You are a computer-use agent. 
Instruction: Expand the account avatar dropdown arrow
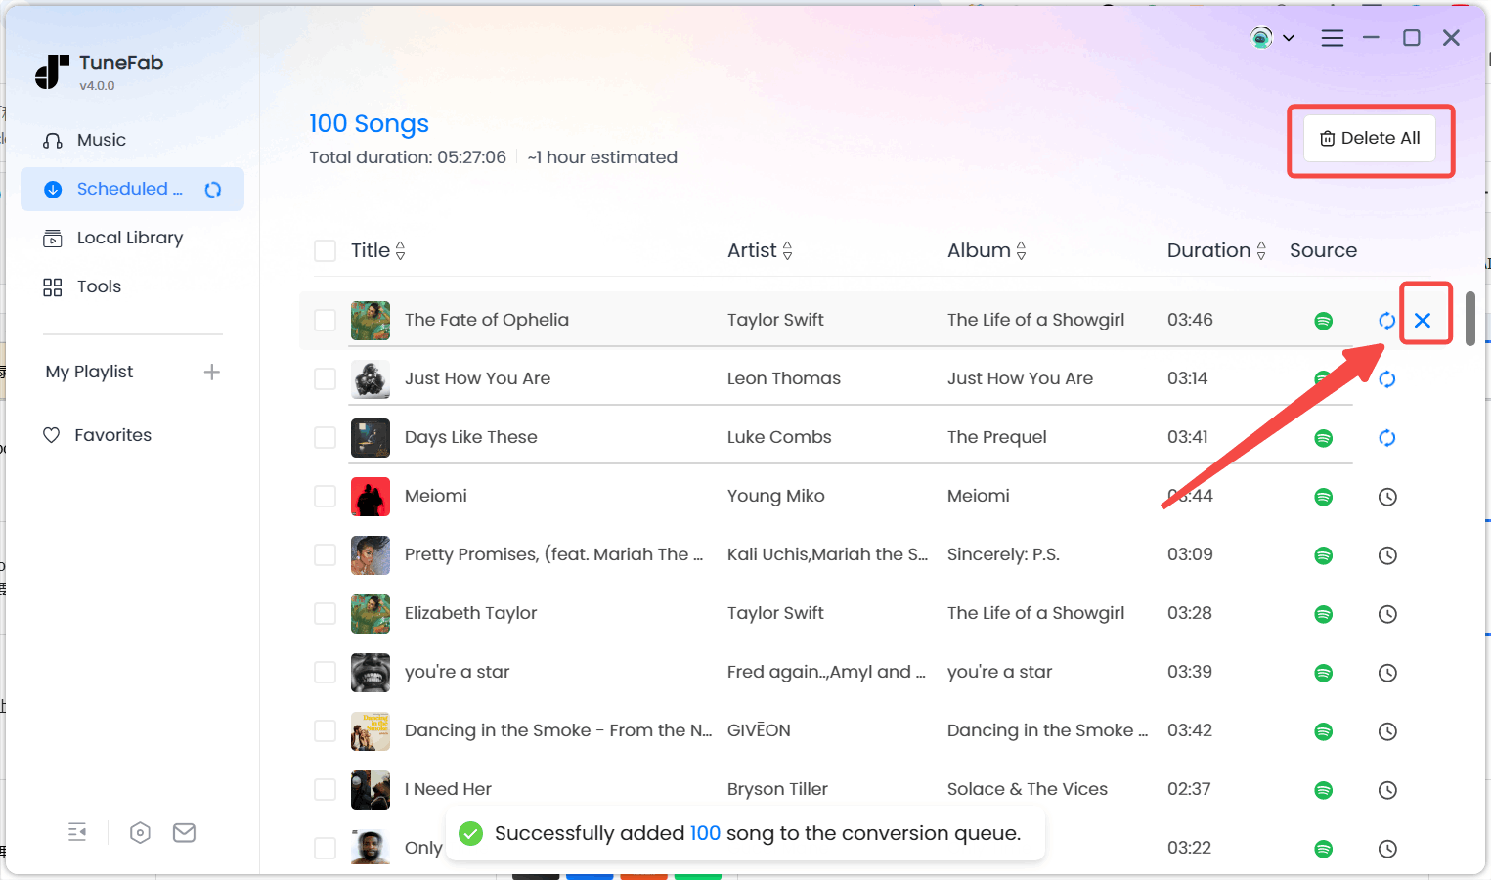point(1289,38)
